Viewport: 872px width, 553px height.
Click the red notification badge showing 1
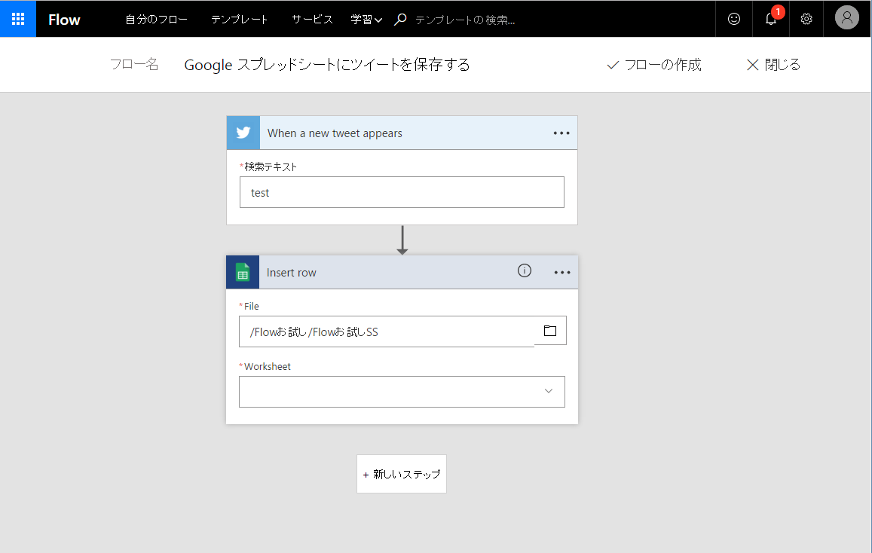(778, 11)
